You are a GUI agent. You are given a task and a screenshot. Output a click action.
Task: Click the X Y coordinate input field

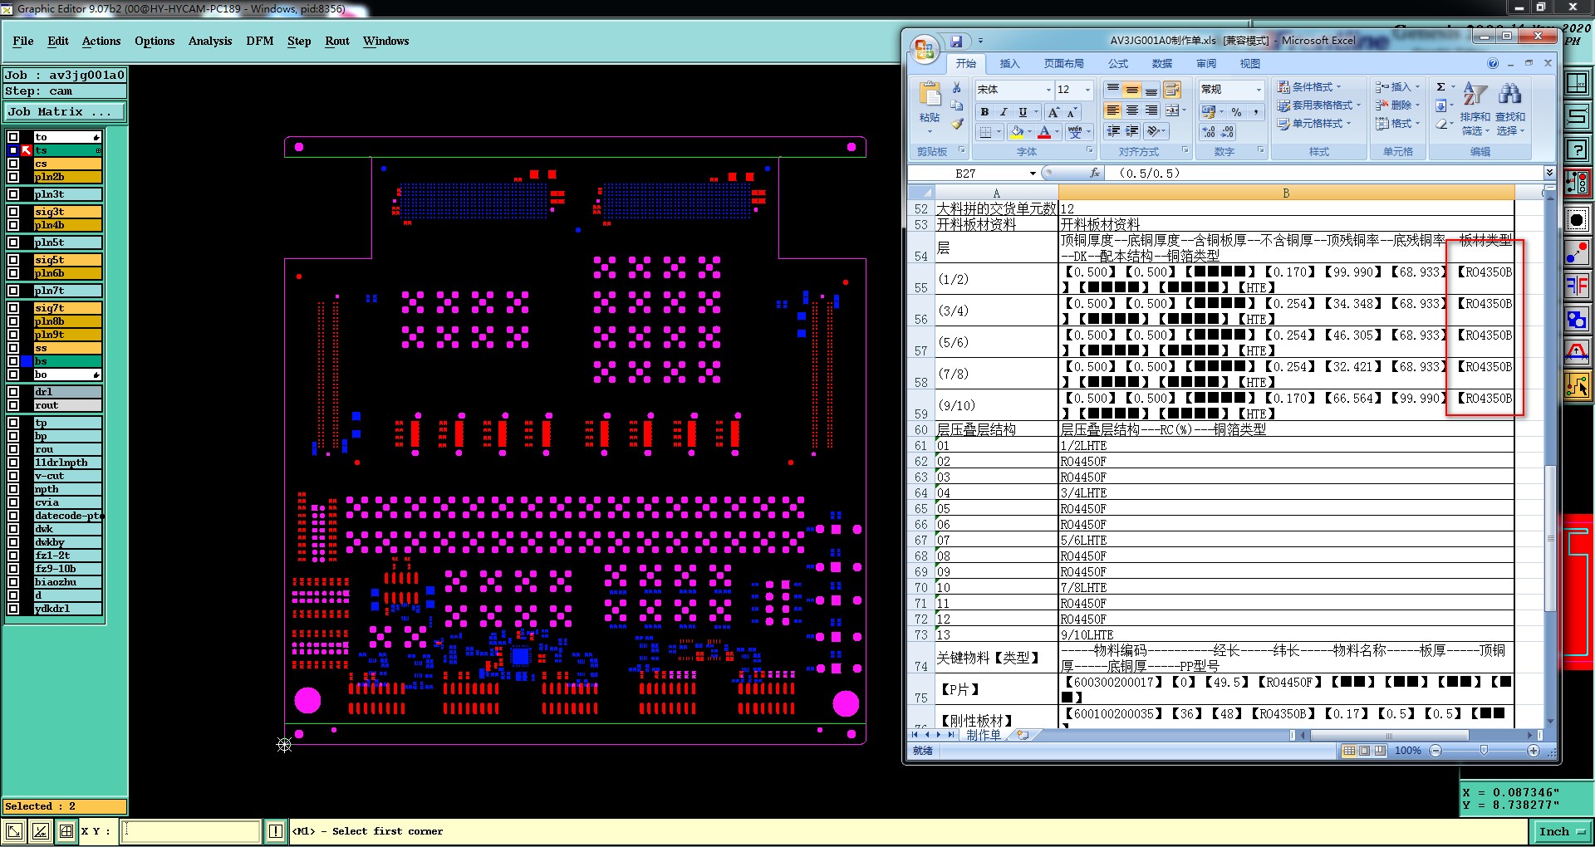[190, 831]
